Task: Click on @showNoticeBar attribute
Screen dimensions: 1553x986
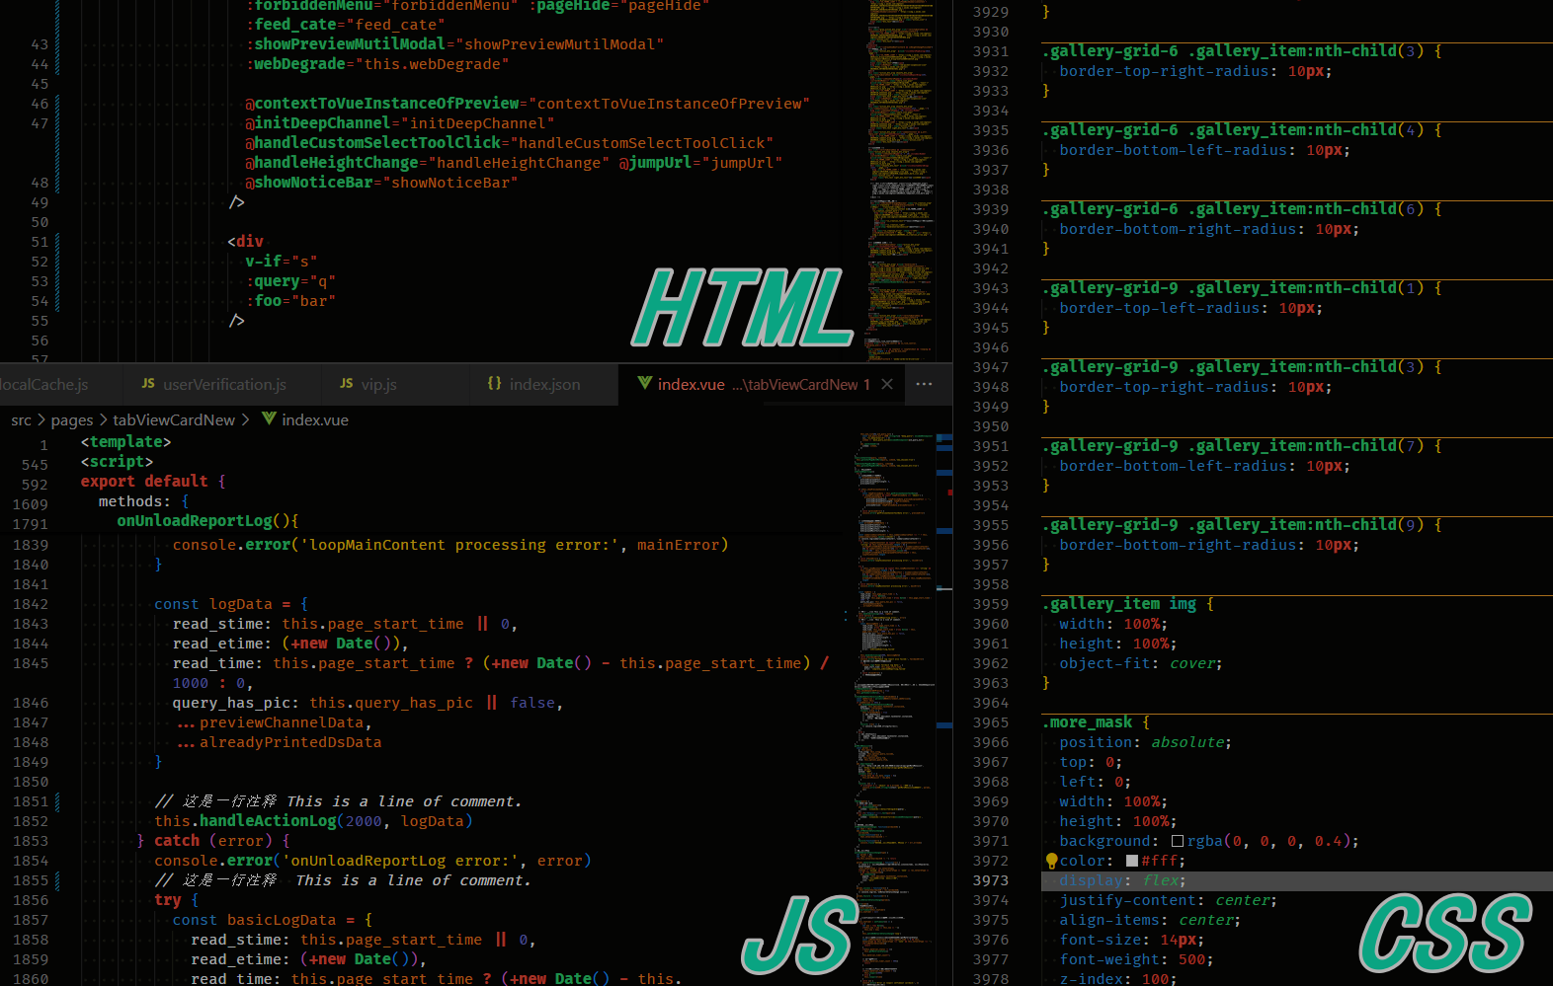Action: tap(381, 183)
